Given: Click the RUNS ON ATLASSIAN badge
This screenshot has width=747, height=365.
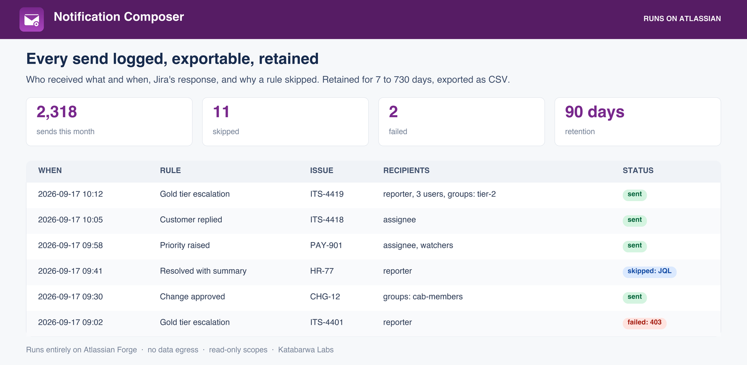Looking at the screenshot, I should click(682, 19).
